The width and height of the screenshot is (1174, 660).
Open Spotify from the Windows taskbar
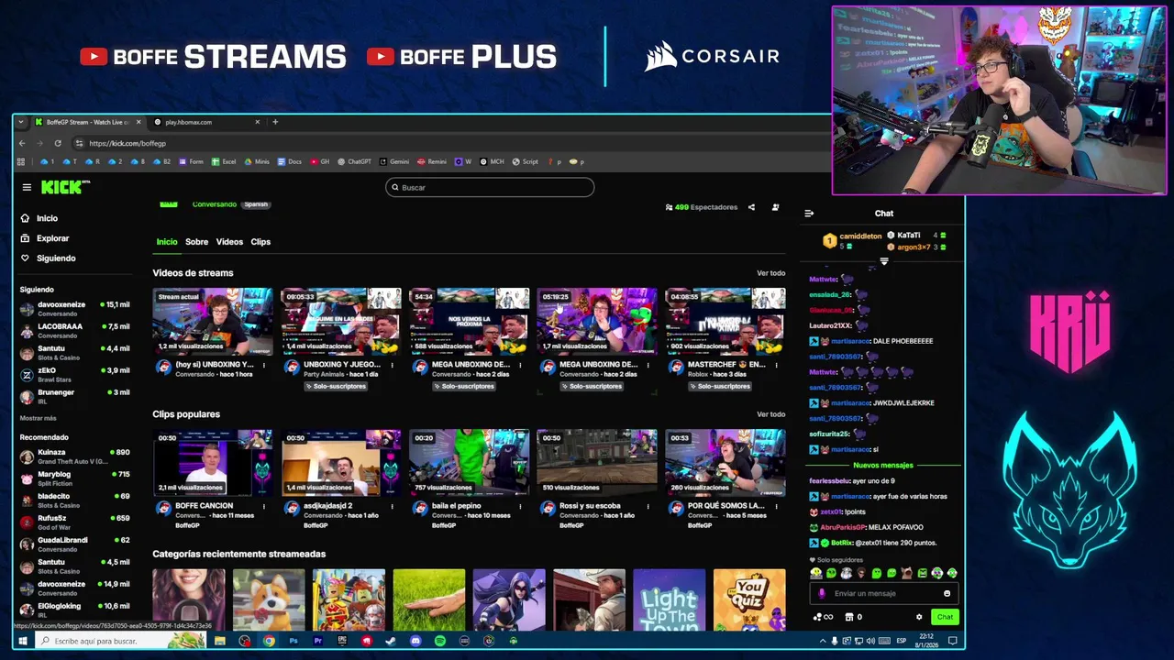point(440,641)
